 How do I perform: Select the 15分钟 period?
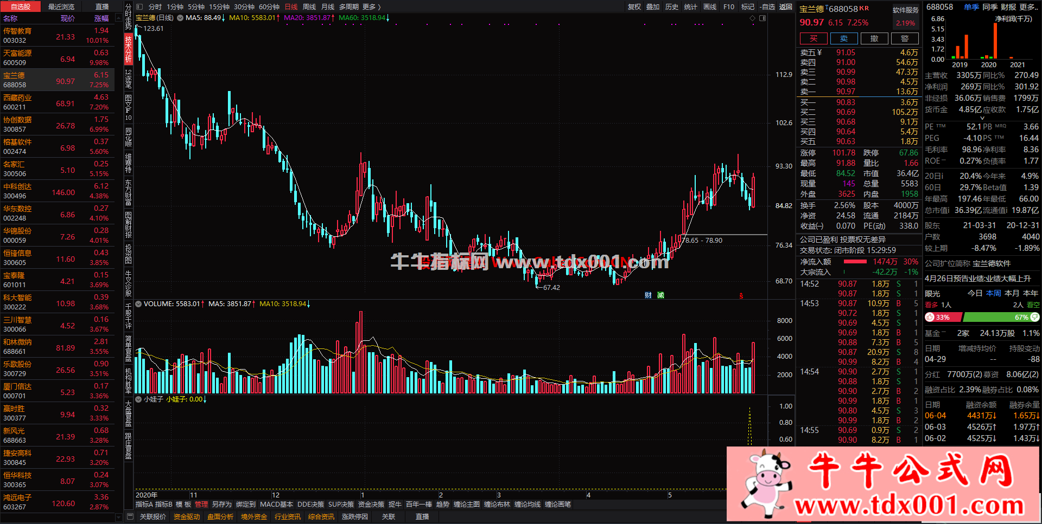(219, 7)
